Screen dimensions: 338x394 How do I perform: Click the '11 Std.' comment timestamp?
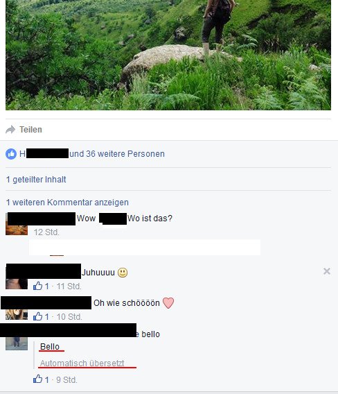pyautogui.click(x=69, y=286)
